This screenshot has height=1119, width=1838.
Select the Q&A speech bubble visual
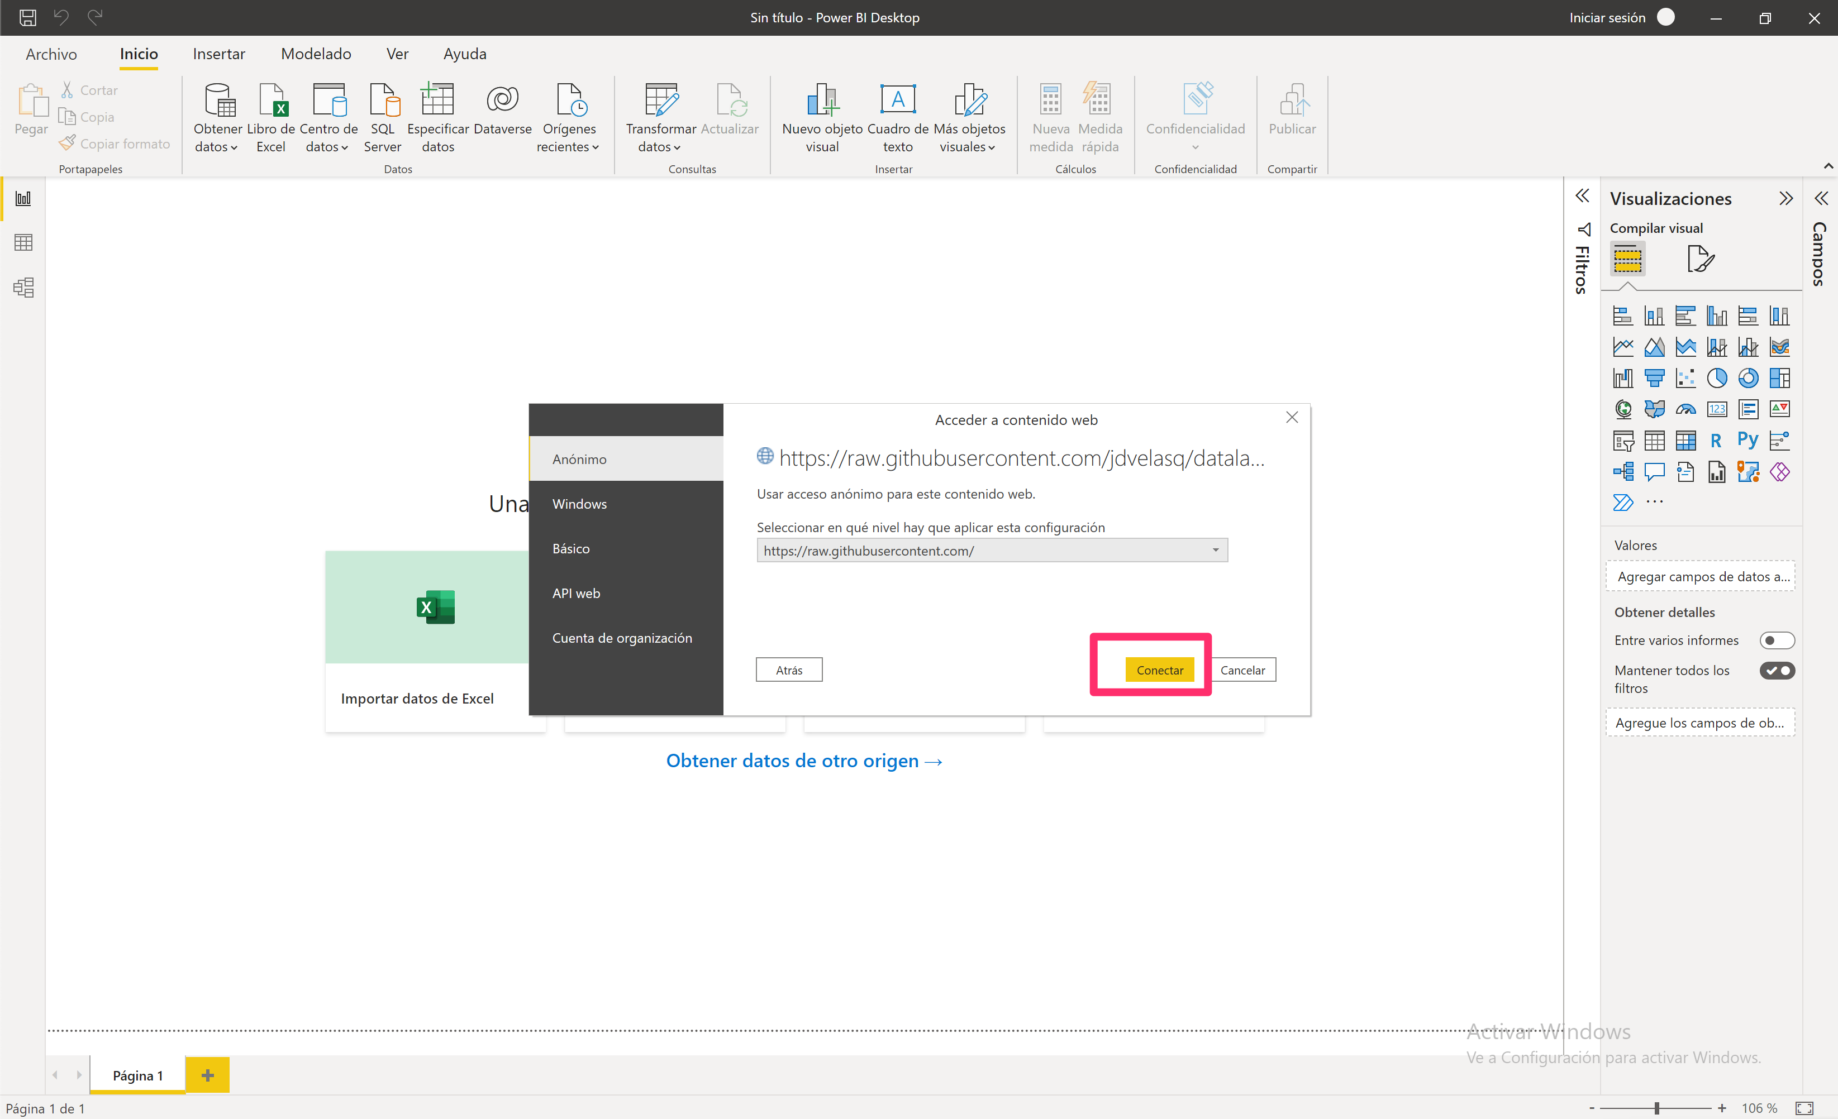1654,472
